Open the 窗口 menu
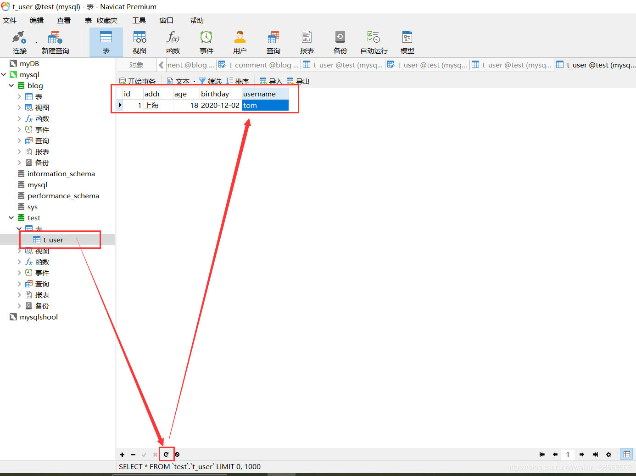Screen dimensions: 636x476 (x=167, y=20)
